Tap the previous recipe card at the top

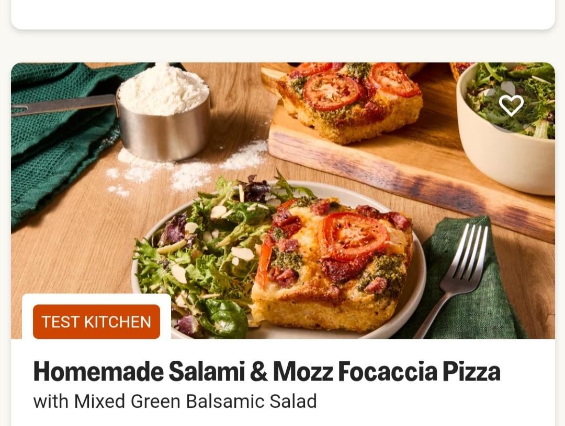click(283, 15)
